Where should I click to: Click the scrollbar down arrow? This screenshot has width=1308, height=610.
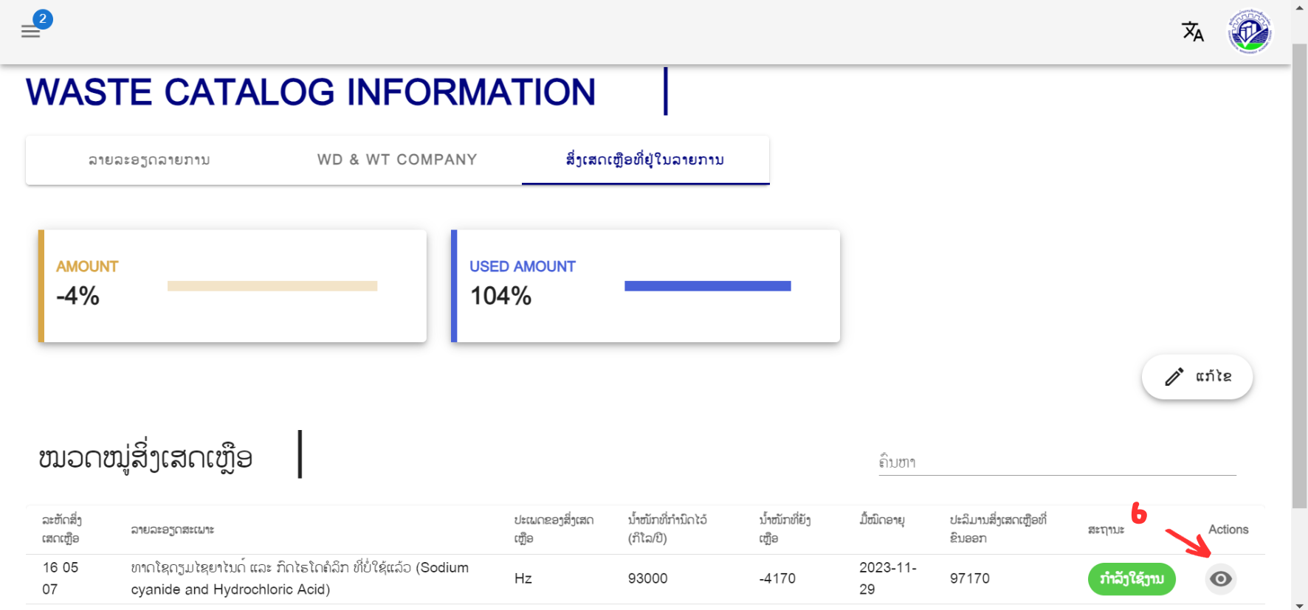tap(1300, 604)
